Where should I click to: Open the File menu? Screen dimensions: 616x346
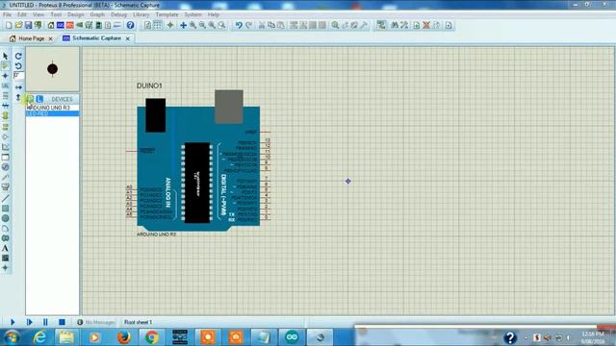7,14
